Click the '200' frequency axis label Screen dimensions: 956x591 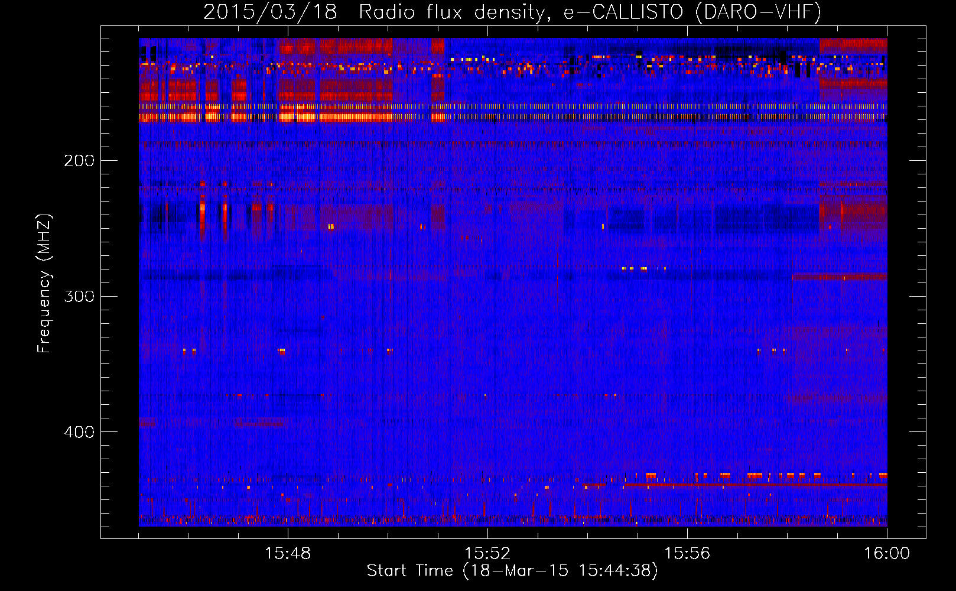click(x=79, y=161)
